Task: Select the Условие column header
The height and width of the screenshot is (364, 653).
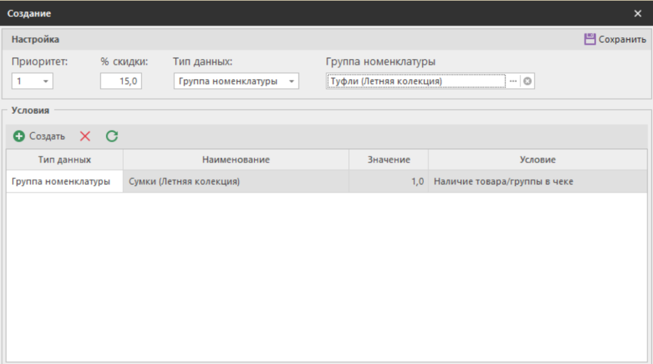Action: [x=537, y=160]
